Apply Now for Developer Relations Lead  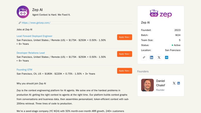click(124, 54)
